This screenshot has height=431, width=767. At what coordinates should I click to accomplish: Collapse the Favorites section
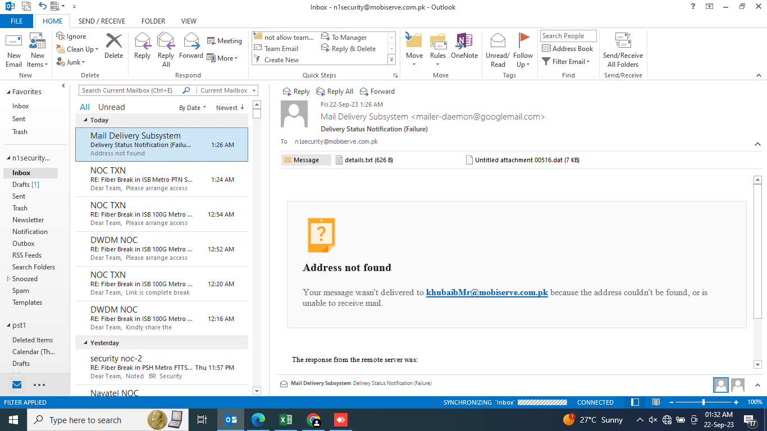(8, 92)
